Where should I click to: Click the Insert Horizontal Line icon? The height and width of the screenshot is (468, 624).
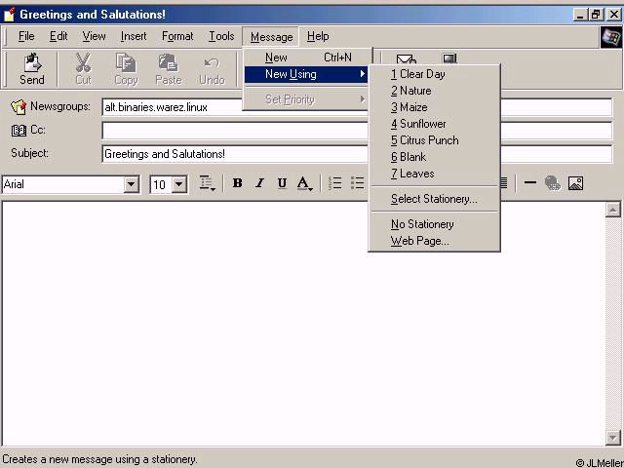click(x=530, y=182)
